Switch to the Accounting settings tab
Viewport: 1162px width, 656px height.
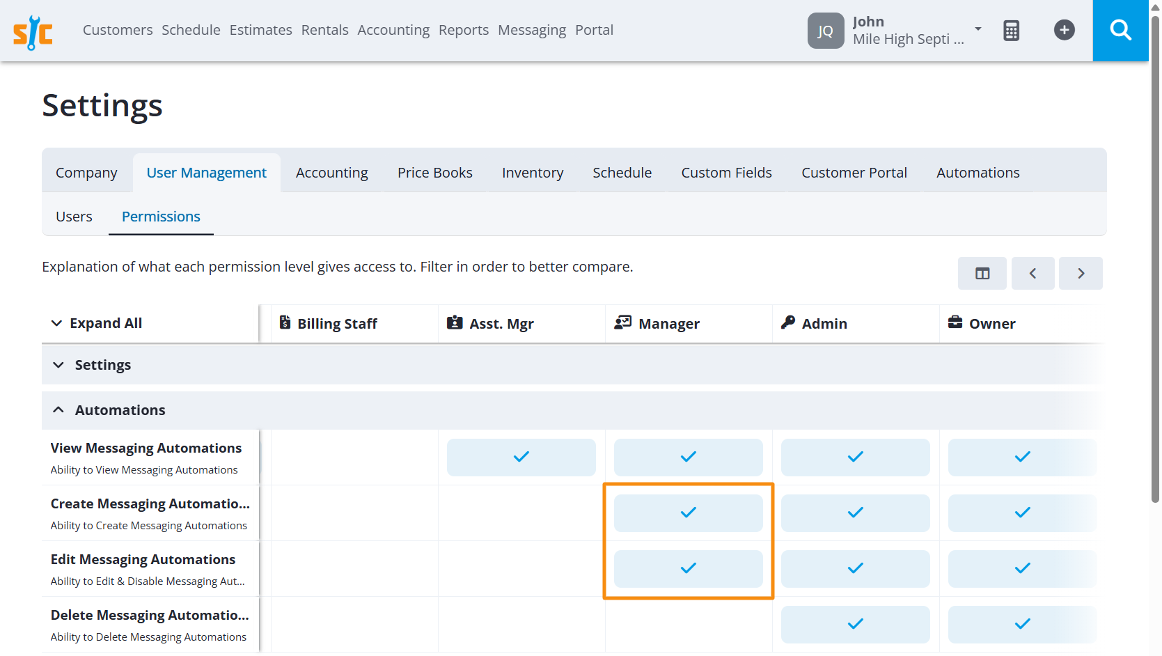point(331,173)
